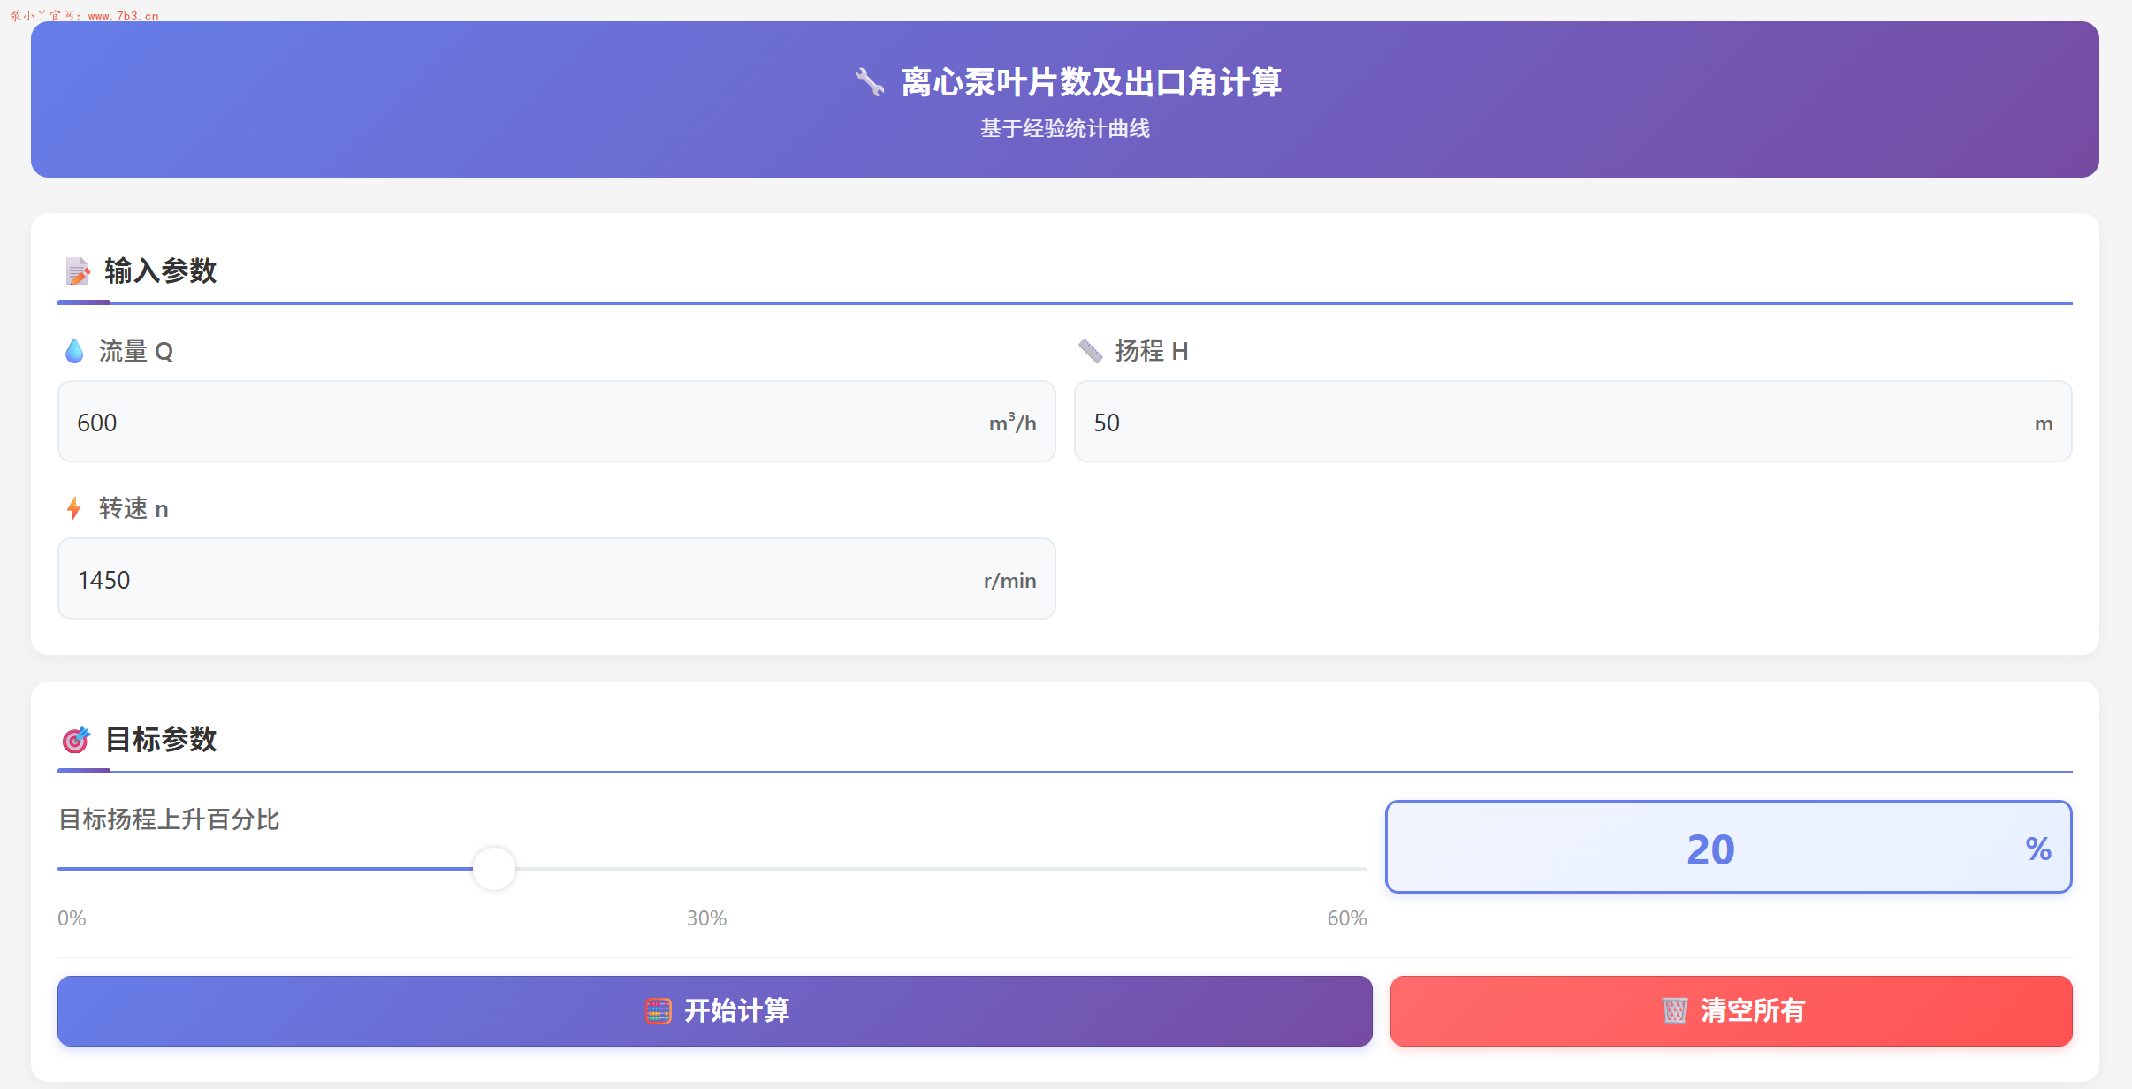
Task: Click the percentage value box showing 20
Action: [1728, 847]
